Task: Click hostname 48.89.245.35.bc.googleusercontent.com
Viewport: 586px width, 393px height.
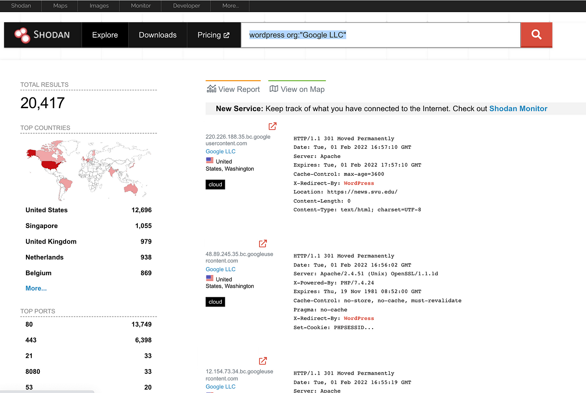Action: click(x=239, y=257)
